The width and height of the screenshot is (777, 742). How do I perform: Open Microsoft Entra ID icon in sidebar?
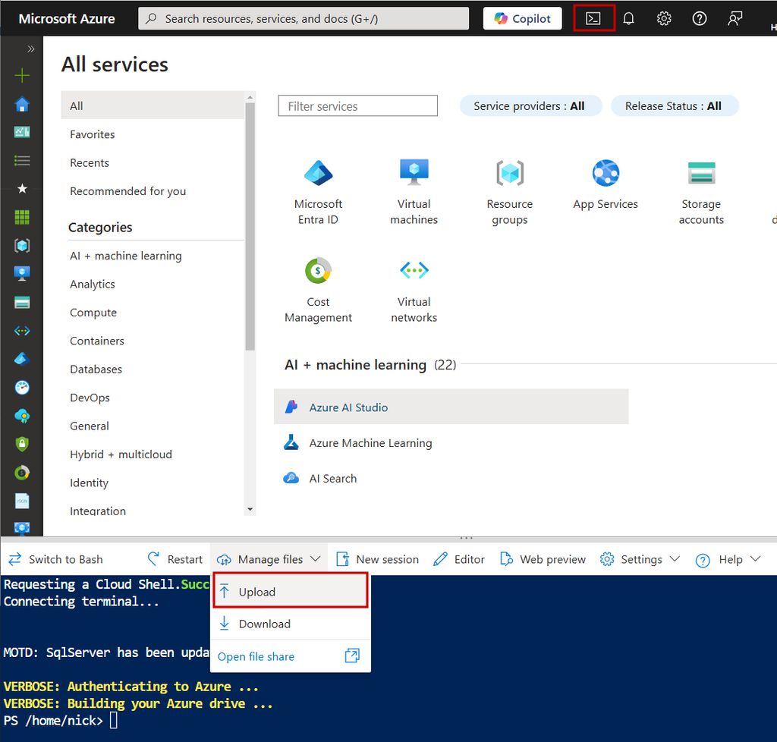[x=22, y=359]
